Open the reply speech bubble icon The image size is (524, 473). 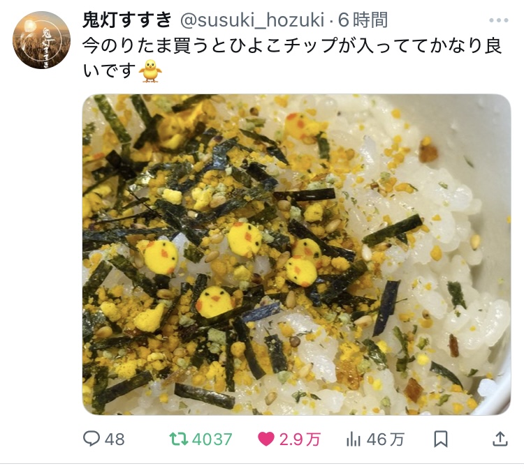coord(92,439)
